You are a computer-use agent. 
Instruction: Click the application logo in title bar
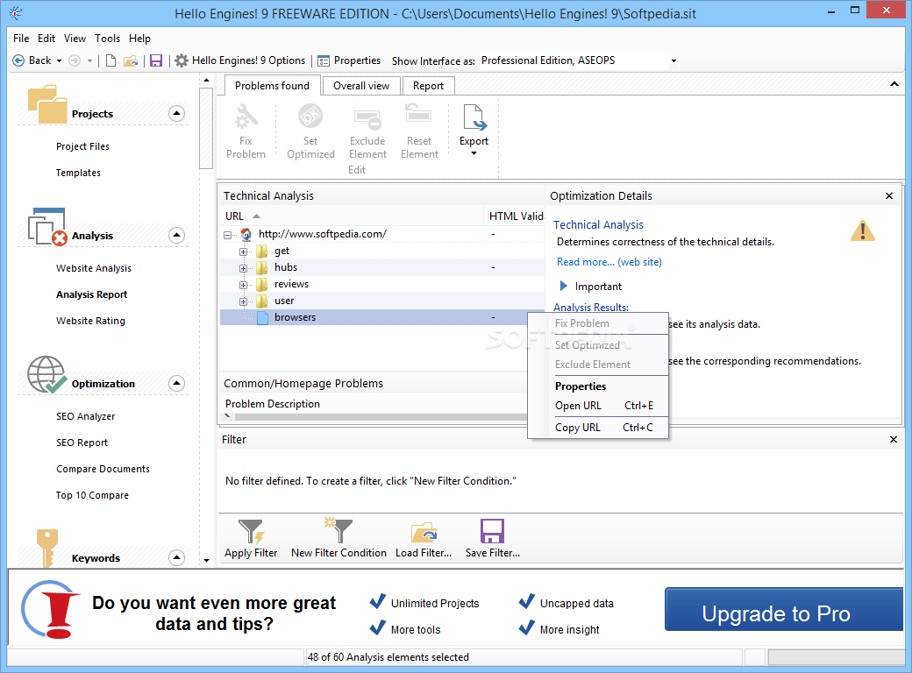point(16,13)
